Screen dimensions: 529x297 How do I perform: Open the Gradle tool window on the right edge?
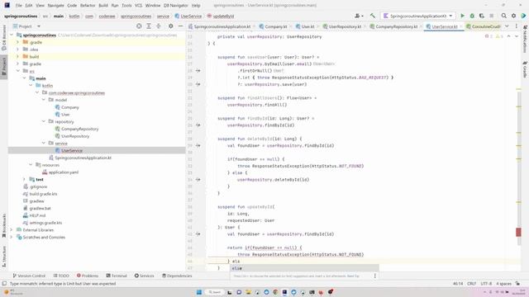(525, 69)
